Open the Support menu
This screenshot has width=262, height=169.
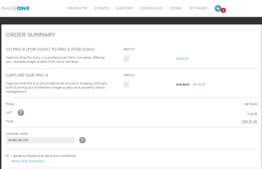124,8
